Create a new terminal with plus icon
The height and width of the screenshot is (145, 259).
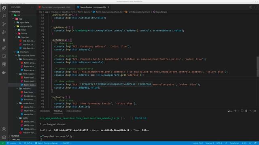(x=236, y=111)
